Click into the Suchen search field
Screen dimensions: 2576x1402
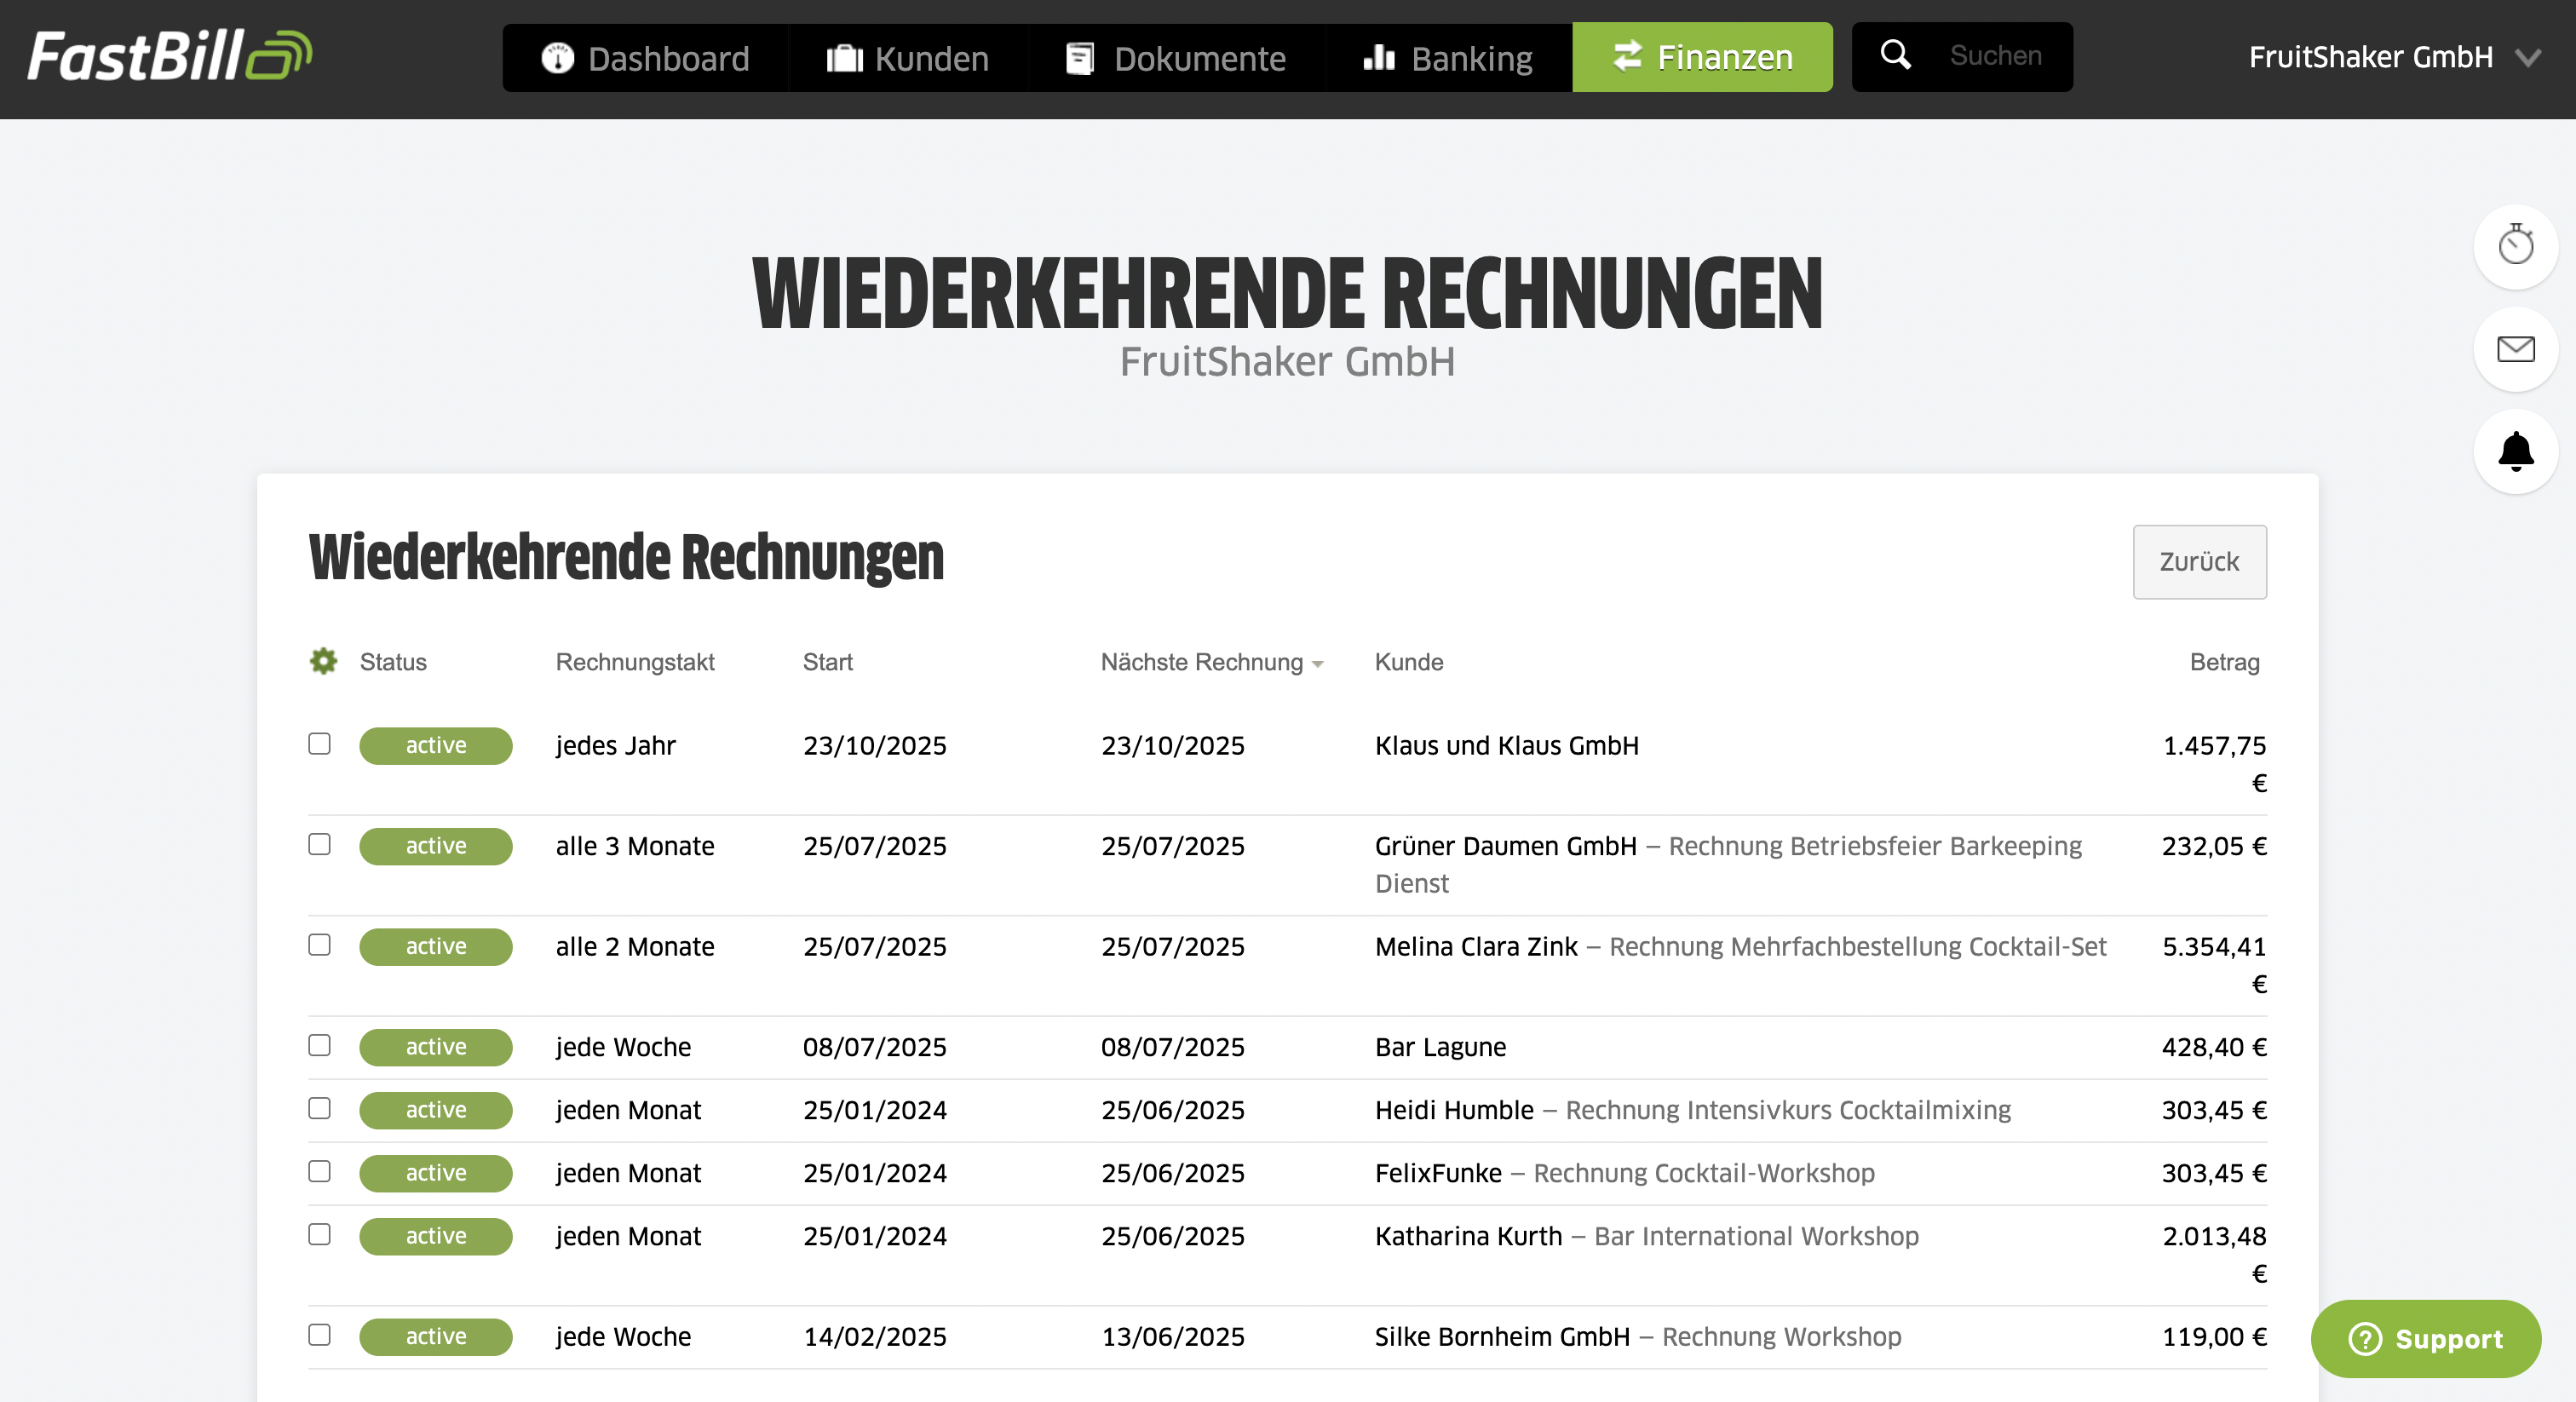pyautogui.click(x=1995, y=56)
